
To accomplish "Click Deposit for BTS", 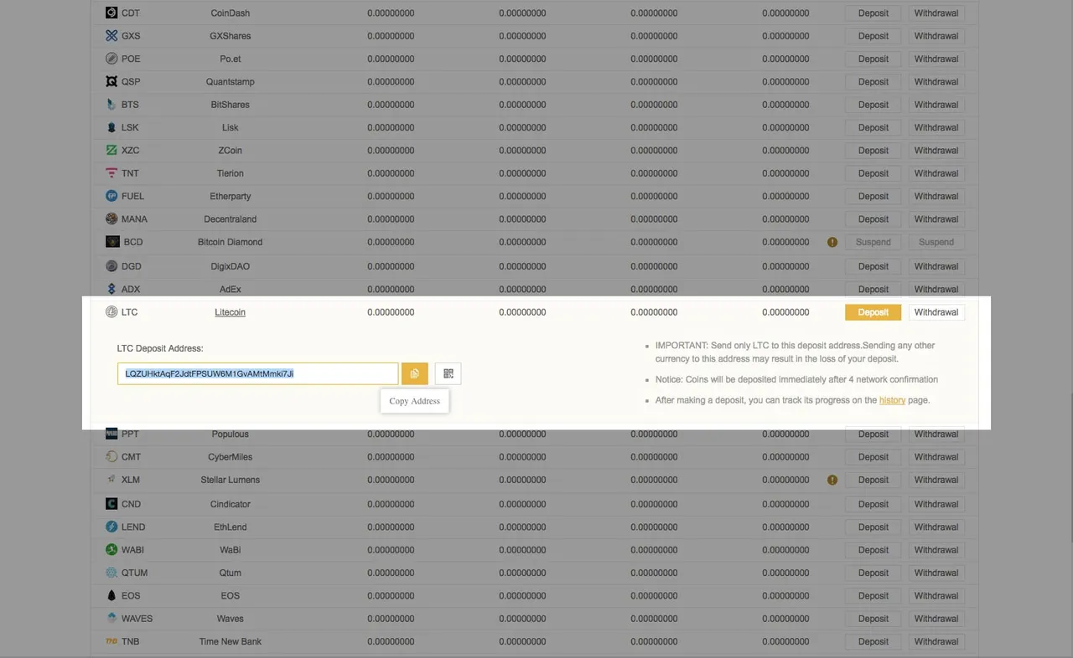I will 873,105.
